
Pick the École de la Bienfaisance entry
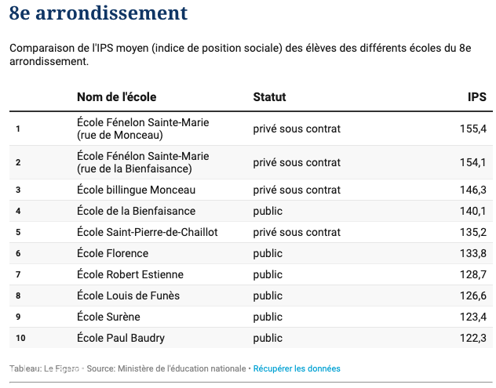point(251,211)
